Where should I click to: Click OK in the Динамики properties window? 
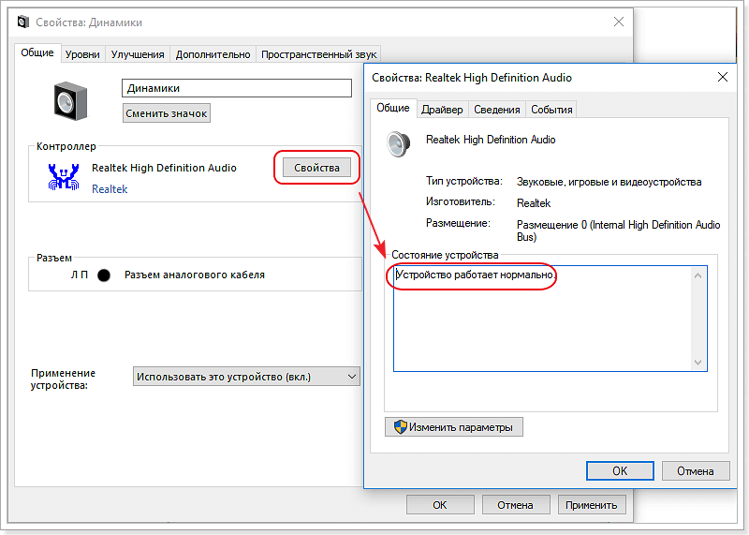440,505
